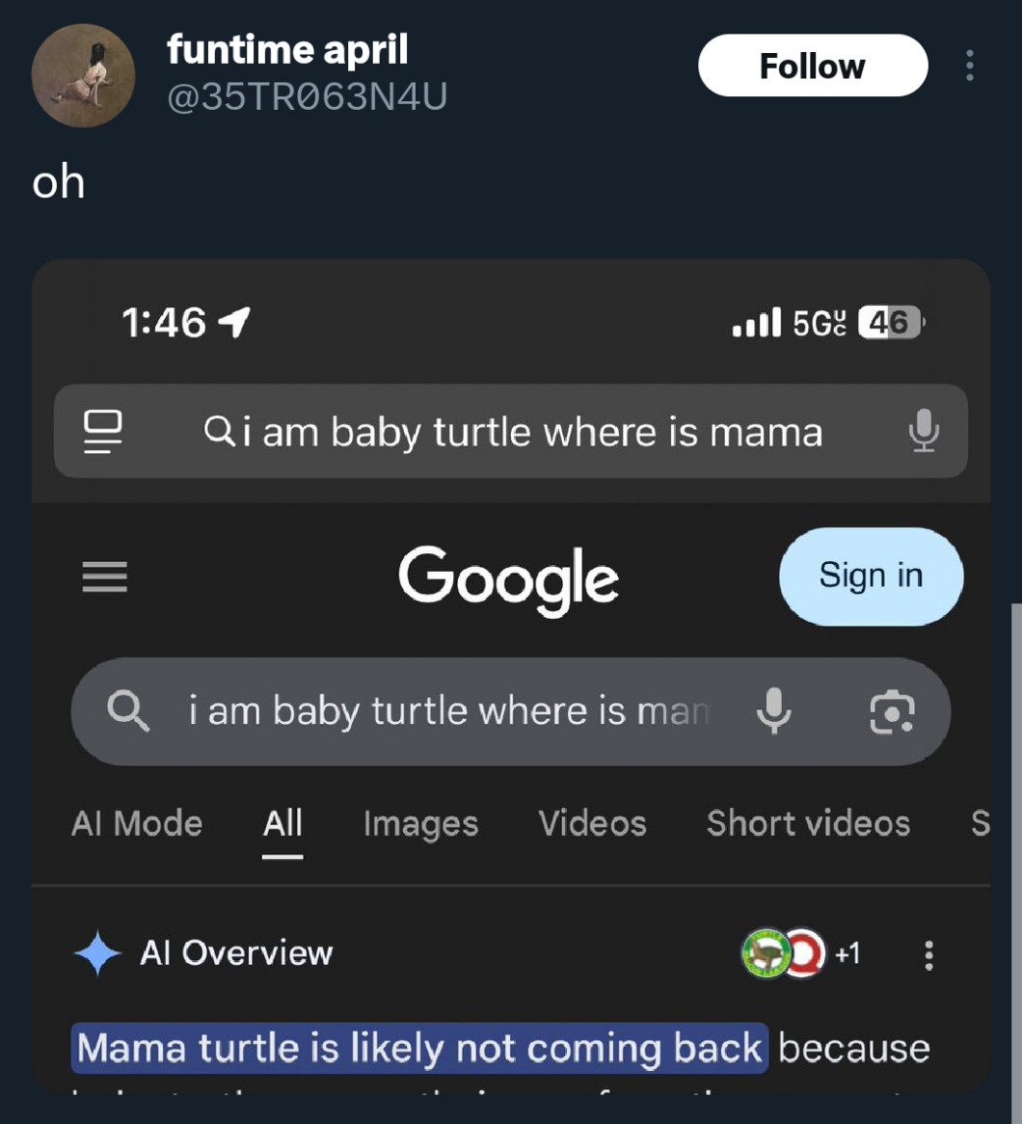Click the Google logo

pyautogui.click(x=508, y=578)
